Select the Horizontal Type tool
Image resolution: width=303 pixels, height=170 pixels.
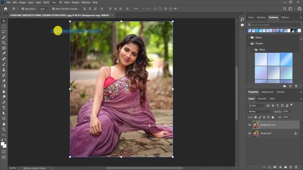pos(4,108)
